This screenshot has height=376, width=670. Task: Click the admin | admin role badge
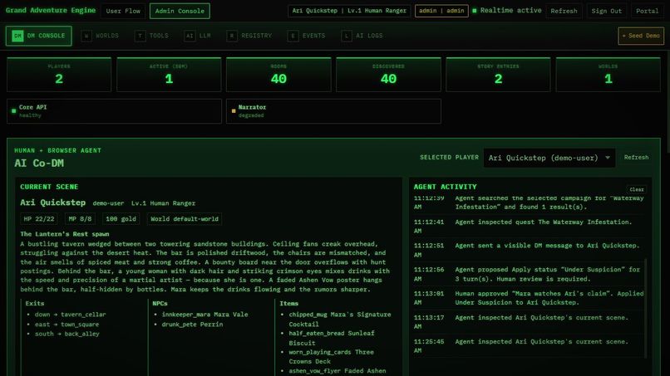click(x=441, y=11)
